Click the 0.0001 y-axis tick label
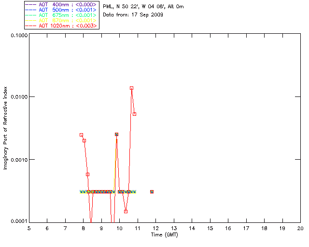 (x=19, y=221)
